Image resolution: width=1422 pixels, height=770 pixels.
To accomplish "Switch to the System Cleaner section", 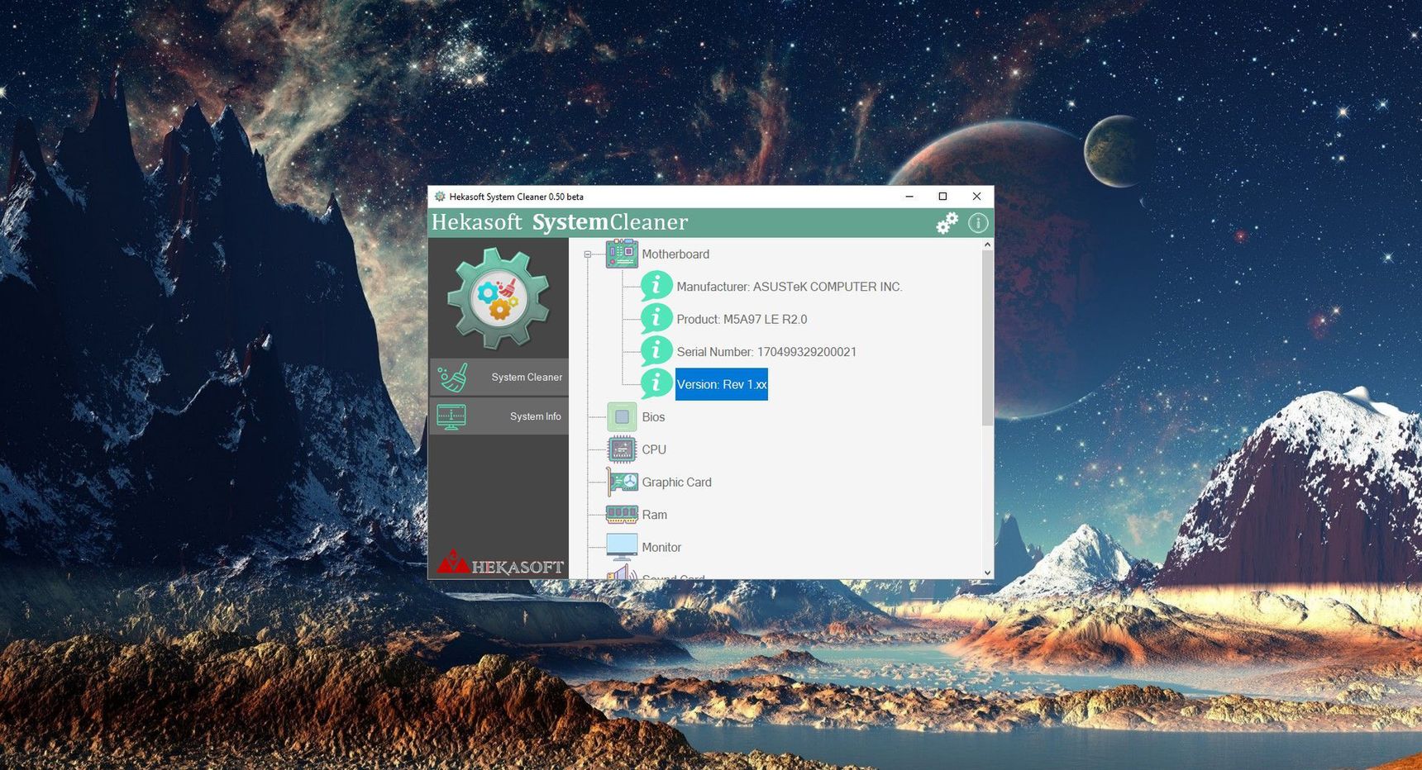I will pyautogui.click(x=499, y=378).
